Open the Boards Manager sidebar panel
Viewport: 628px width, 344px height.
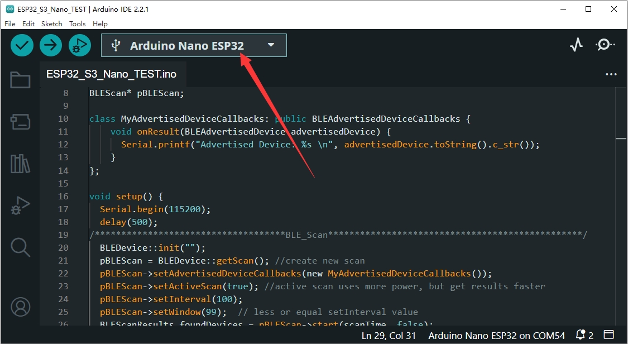pyautogui.click(x=20, y=122)
